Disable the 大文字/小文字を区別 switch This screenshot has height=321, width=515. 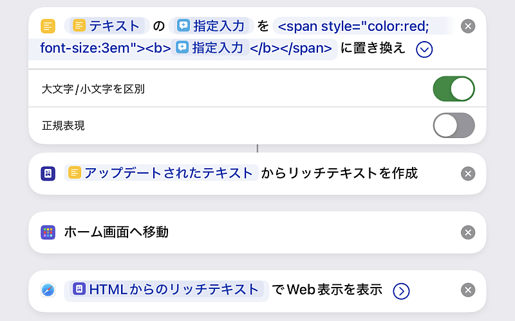point(453,89)
